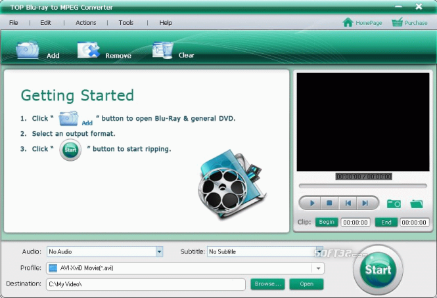This screenshot has width=437, height=298.
Task: Open the Help menu
Action: [x=166, y=22]
